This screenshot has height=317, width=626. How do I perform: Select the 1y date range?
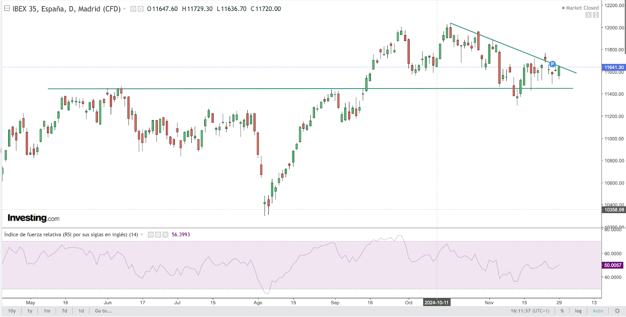[30, 311]
